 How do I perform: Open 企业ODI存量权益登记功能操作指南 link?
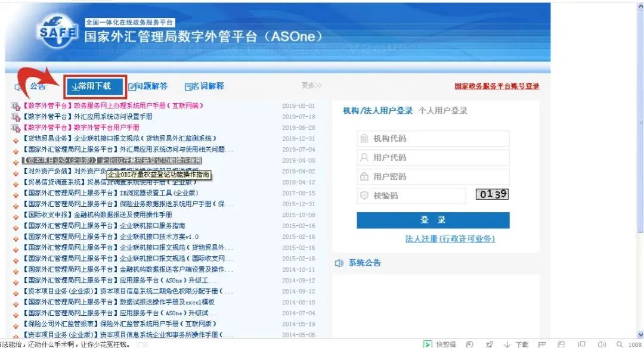pos(151,160)
